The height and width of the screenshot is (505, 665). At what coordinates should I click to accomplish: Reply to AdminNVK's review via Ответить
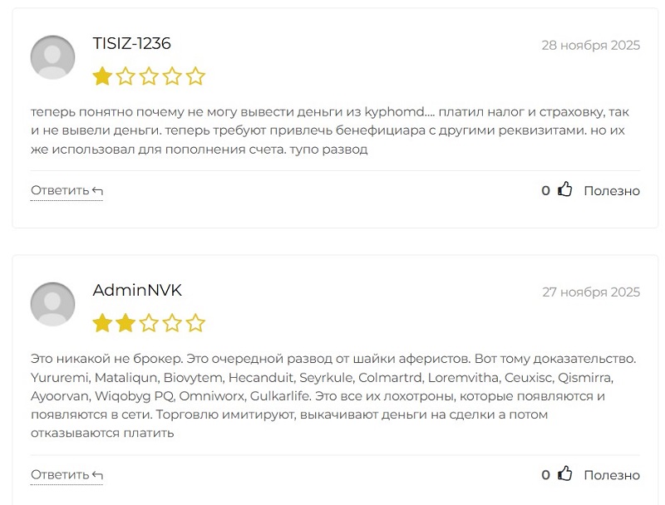[60, 475]
